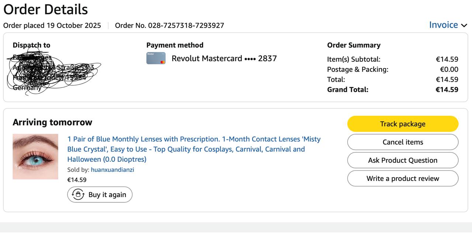Select the Cancel items button
This screenshot has height=234, width=472.
tap(403, 142)
